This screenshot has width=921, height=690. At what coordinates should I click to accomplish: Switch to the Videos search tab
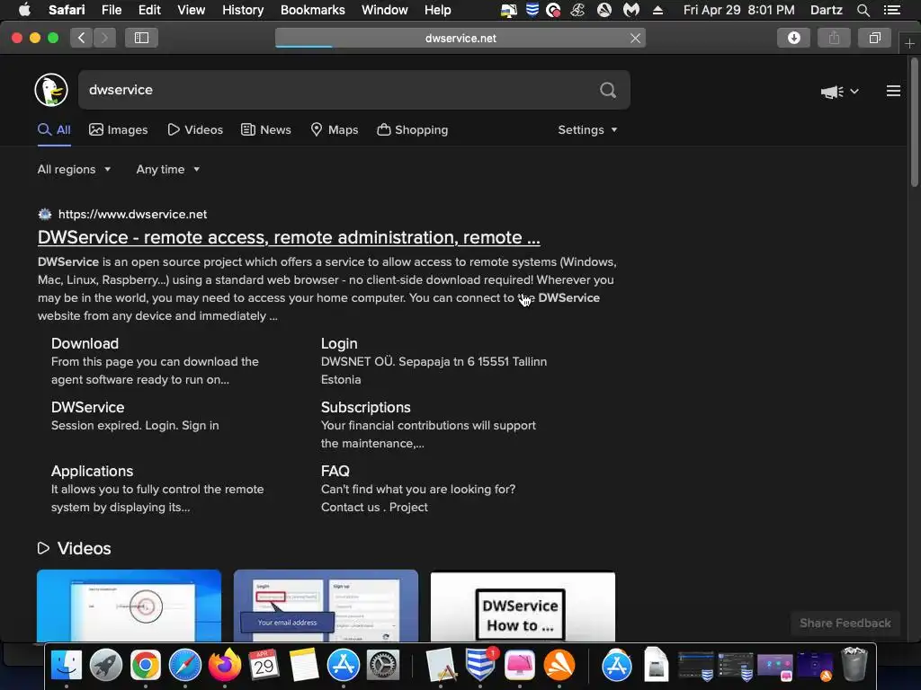[x=195, y=129]
